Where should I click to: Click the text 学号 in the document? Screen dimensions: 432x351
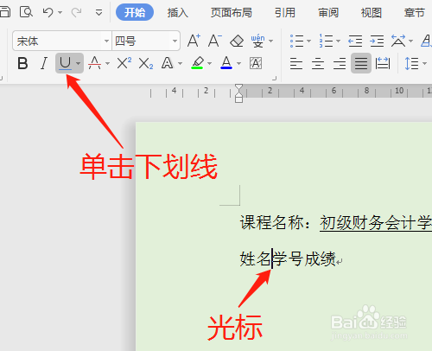pos(288,258)
